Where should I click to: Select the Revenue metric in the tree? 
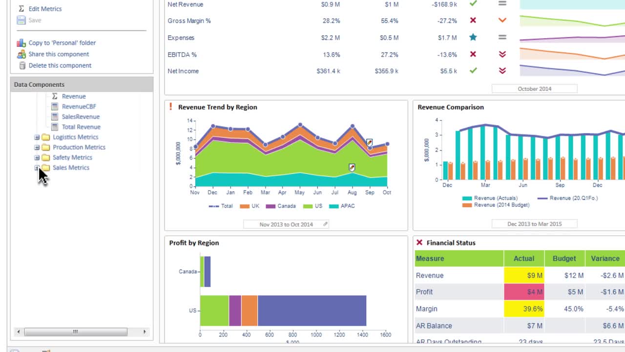pyautogui.click(x=73, y=96)
